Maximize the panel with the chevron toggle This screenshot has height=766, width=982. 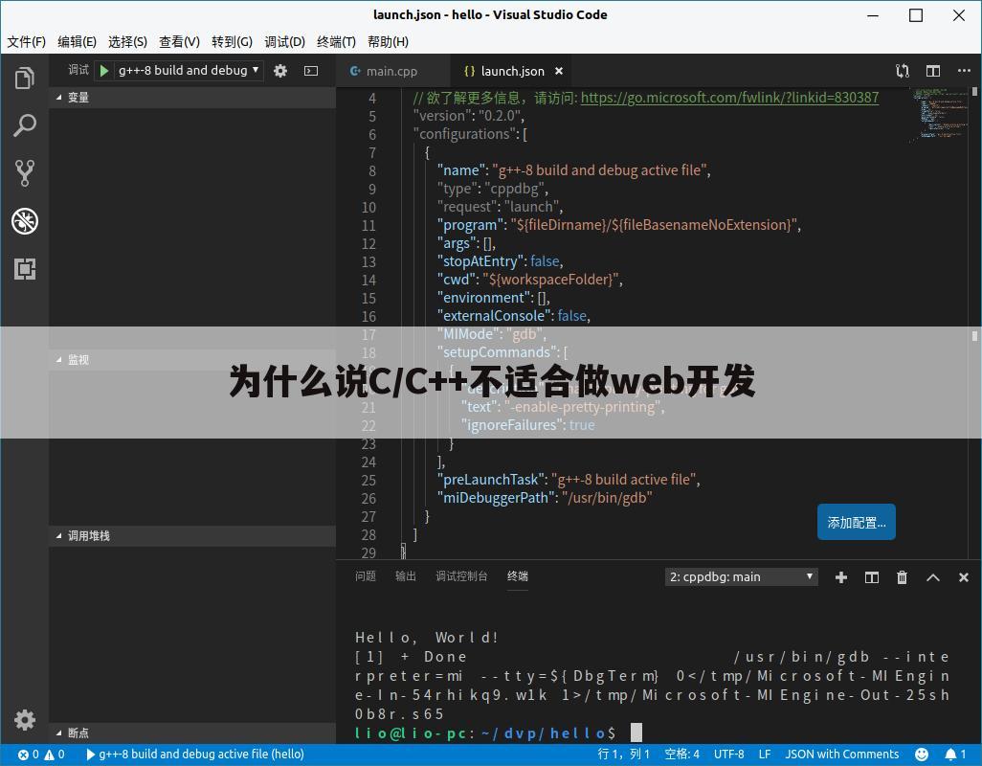[x=932, y=576]
